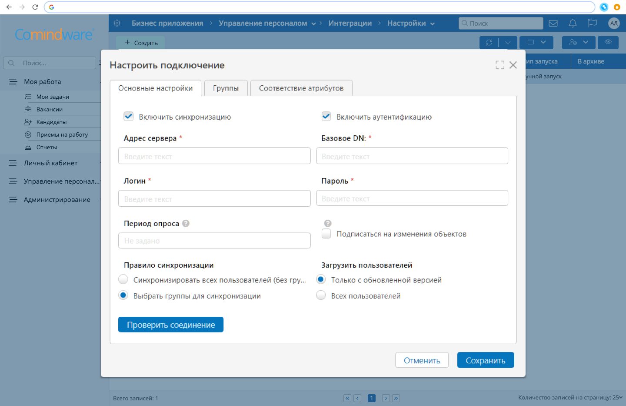
Task: Click the Адрес сервера input field
Action: click(x=214, y=155)
